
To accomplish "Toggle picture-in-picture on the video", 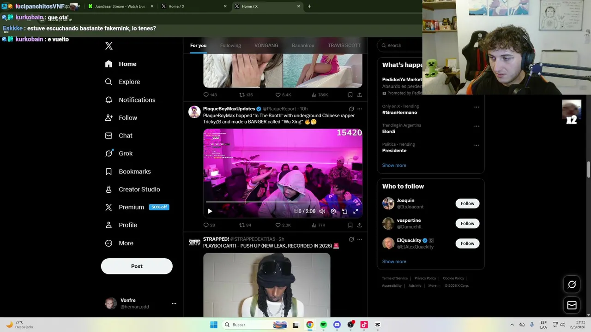I will tap(344, 211).
